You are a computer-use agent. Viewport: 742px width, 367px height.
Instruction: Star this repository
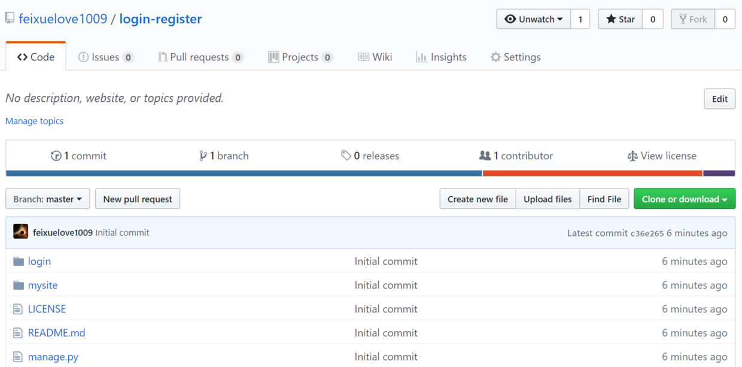click(621, 19)
